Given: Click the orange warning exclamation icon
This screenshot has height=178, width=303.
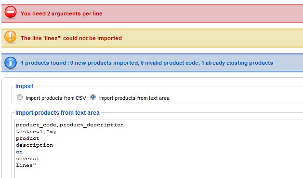Looking at the screenshot, I should pos(11,36).
